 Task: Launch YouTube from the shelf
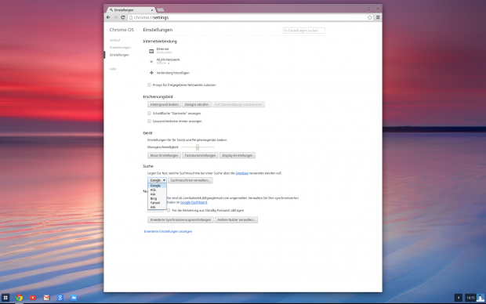tap(33, 298)
